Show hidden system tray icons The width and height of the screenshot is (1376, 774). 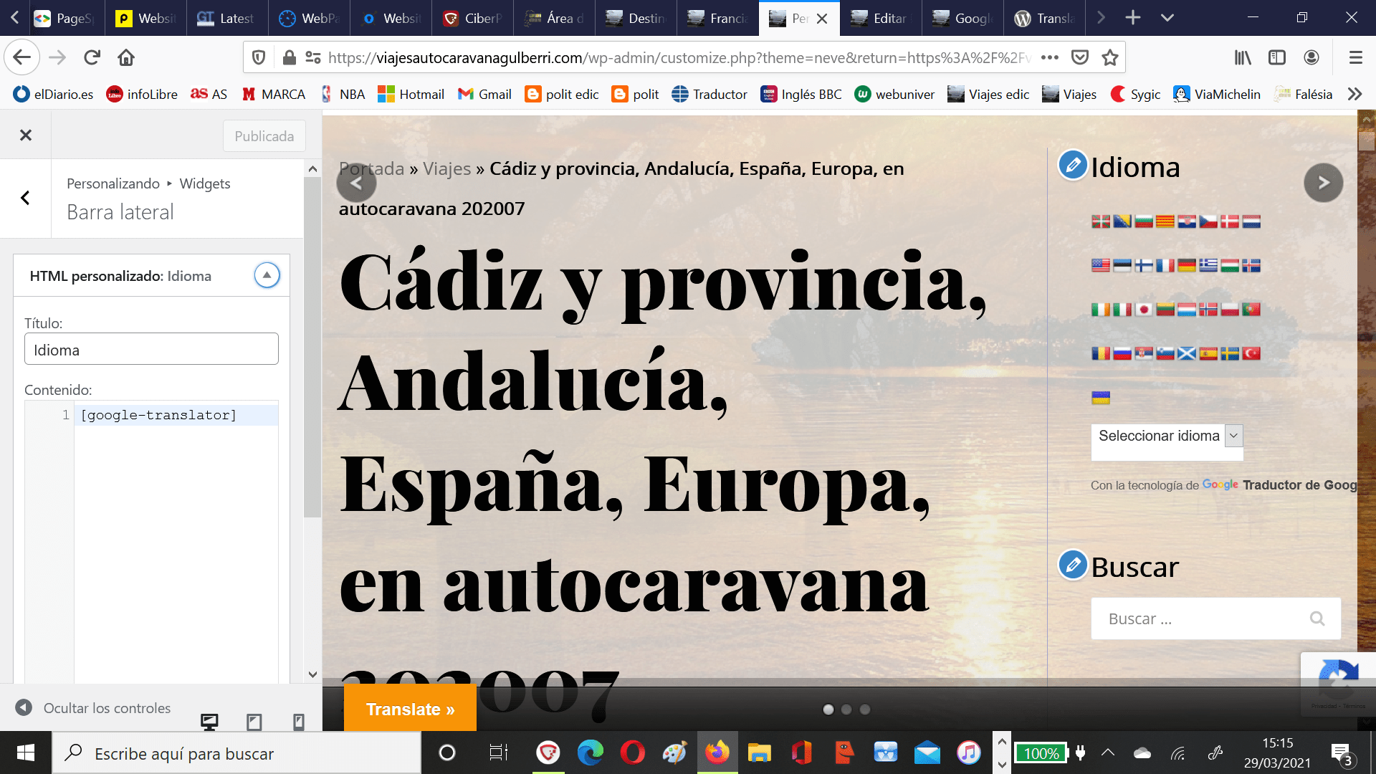pyautogui.click(x=1108, y=752)
